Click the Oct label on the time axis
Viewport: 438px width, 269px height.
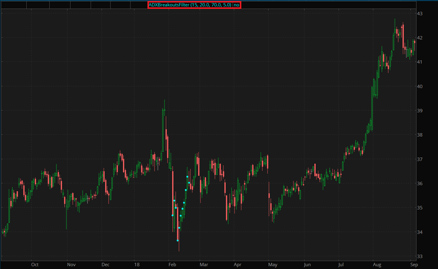[x=35, y=265]
